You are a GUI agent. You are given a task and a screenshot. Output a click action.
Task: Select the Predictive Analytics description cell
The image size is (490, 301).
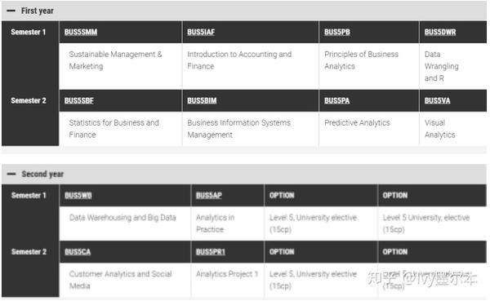(x=369, y=129)
